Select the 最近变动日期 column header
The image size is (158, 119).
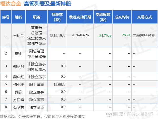tap(80, 17)
